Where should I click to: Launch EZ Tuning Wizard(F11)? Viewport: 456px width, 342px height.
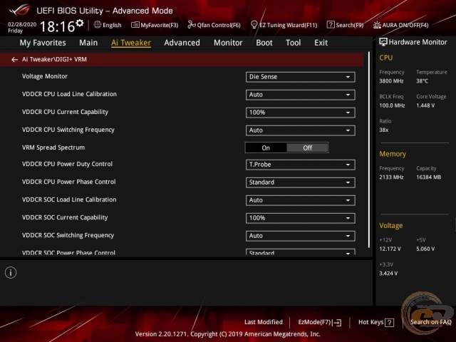tap(284, 25)
